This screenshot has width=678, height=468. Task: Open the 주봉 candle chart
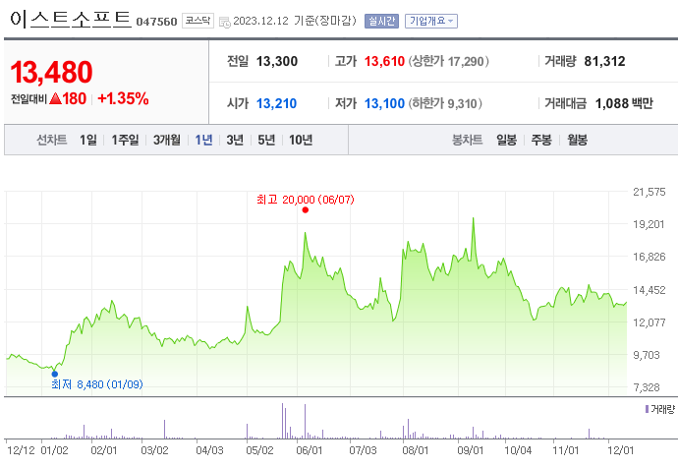[541, 140]
